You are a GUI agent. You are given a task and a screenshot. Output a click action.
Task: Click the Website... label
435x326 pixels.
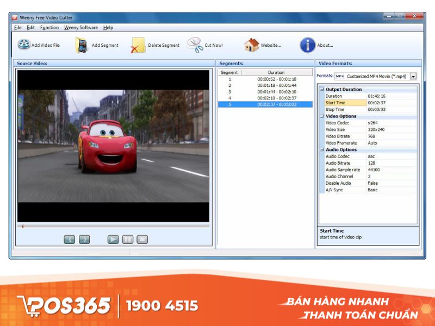tap(271, 45)
